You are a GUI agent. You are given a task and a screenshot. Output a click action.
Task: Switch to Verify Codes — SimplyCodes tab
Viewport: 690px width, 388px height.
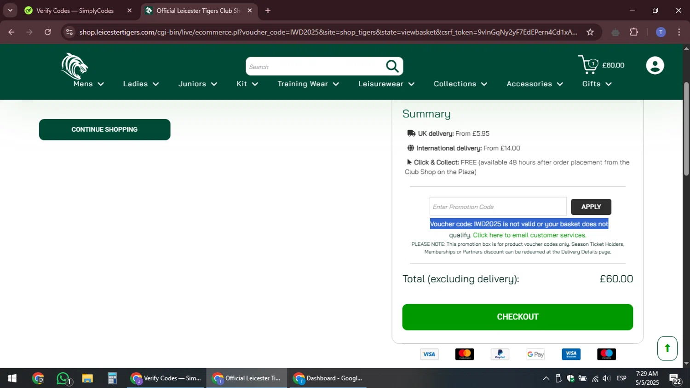75,11
